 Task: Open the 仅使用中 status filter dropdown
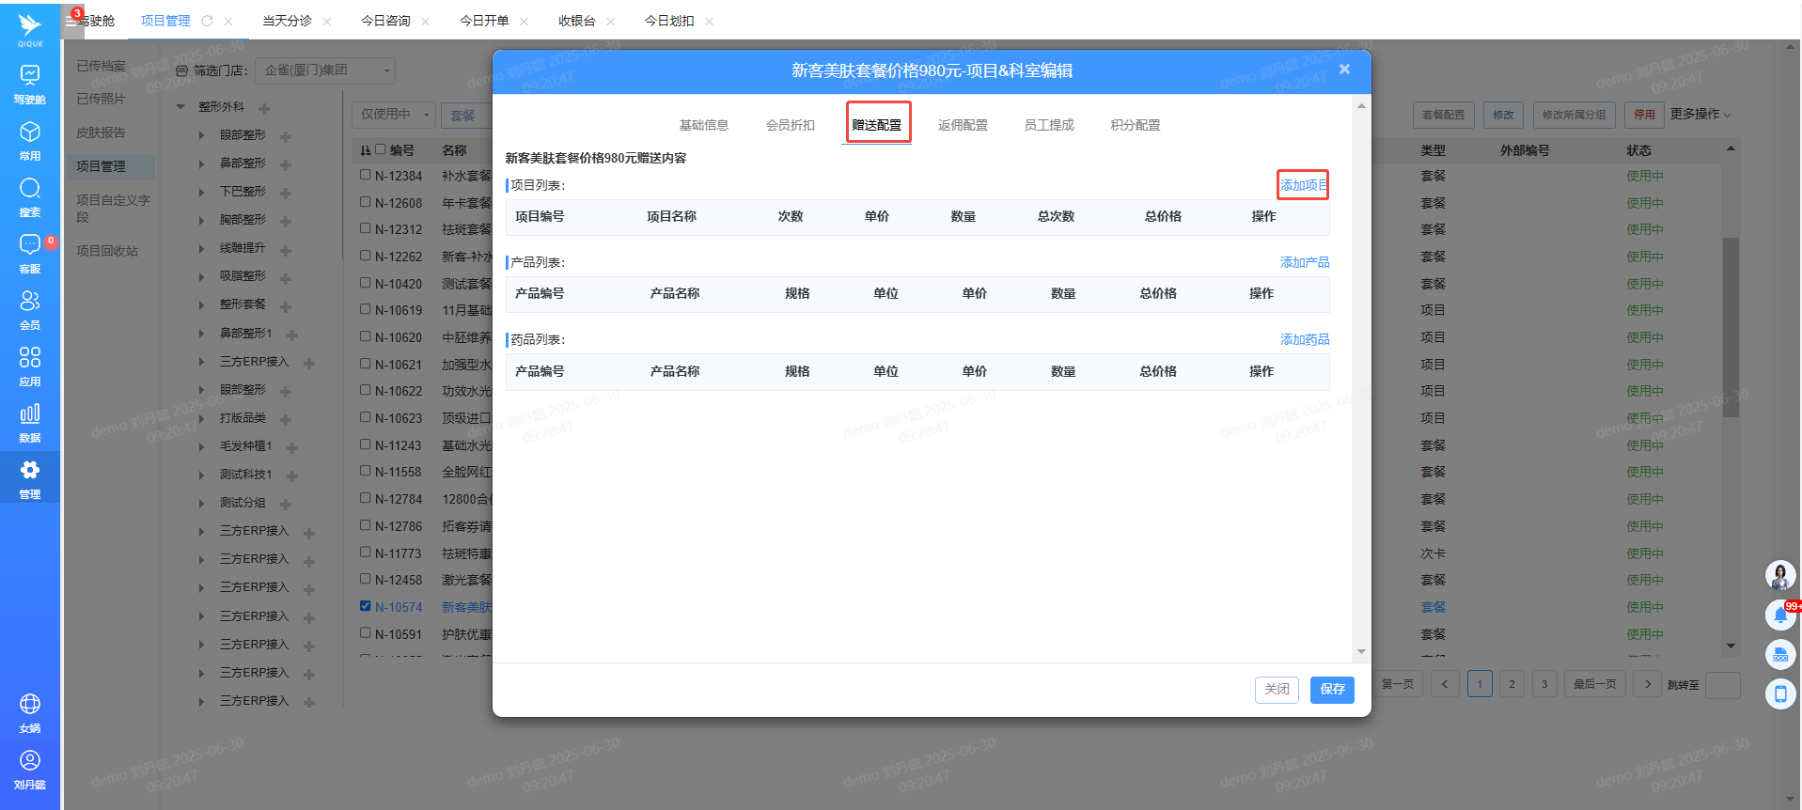[394, 115]
